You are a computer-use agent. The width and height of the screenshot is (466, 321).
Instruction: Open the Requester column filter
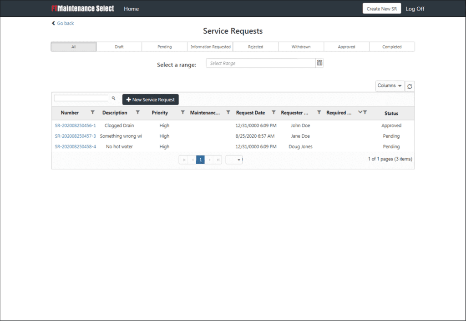pos(319,112)
